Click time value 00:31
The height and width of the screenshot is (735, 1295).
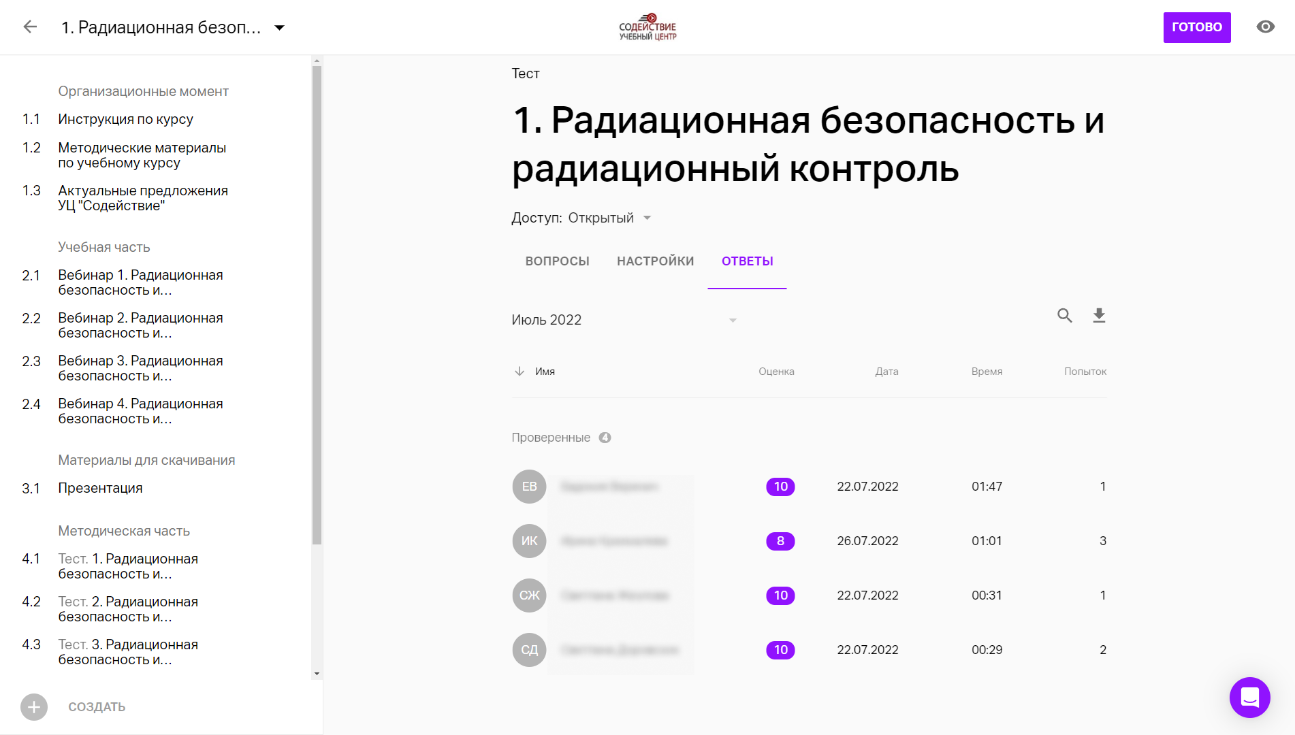tap(987, 595)
